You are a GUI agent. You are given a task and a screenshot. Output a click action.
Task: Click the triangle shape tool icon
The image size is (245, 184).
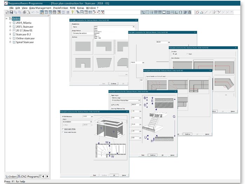202,12
